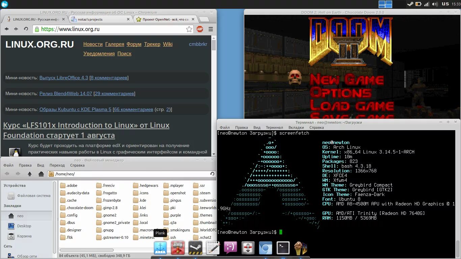Open the ice cream Doom icon in the dock
The image size is (461, 259).
click(301, 248)
